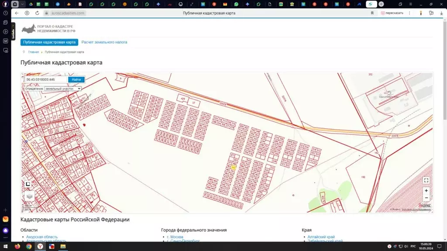Focus the cadastral number input field
447x251 pixels.
point(46,79)
